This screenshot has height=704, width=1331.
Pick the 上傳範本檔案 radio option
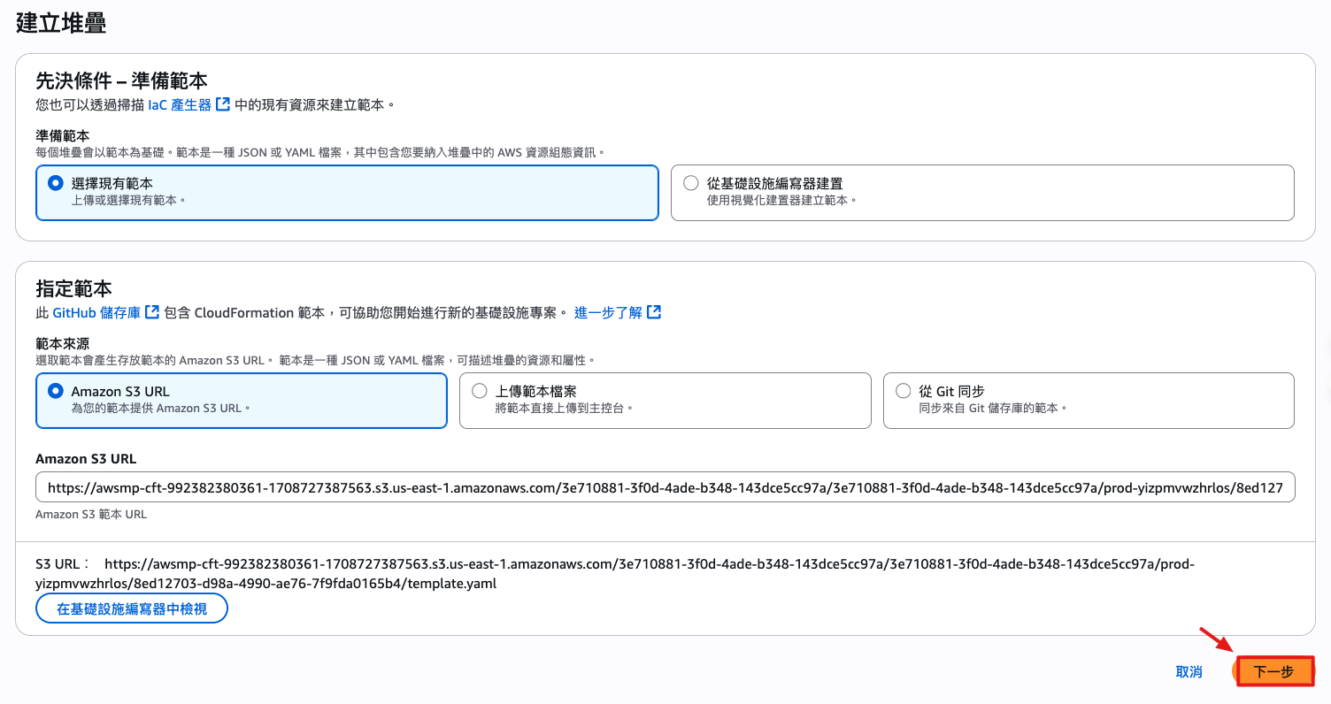(480, 391)
